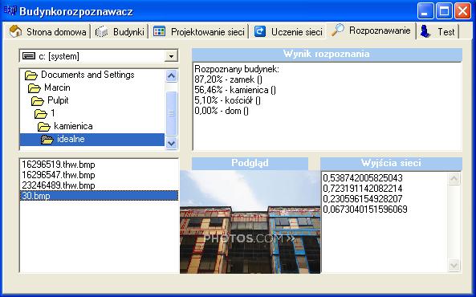The image size is (476, 297).
Task: Click the folder tree scrollbar thumb
Action: point(171,113)
